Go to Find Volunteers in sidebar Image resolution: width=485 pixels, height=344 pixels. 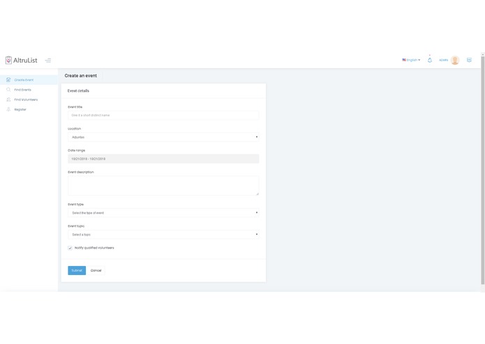pos(29,100)
